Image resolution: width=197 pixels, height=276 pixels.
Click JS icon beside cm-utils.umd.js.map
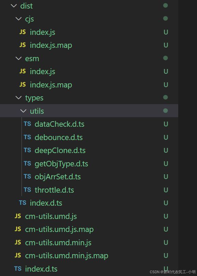point(18,229)
